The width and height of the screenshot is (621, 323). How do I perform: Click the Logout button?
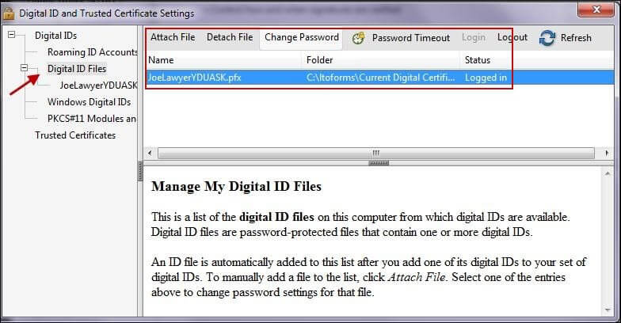pyautogui.click(x=512, y=38)
